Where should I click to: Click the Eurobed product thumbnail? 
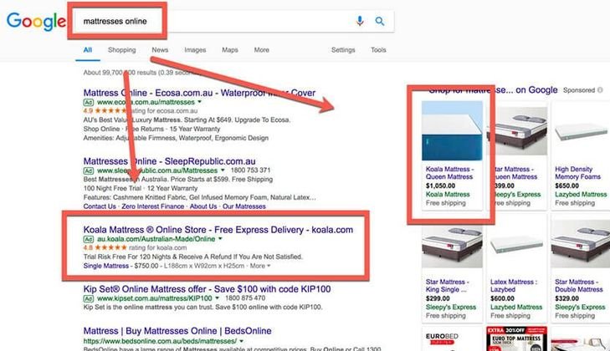click(x=452, y=339)
